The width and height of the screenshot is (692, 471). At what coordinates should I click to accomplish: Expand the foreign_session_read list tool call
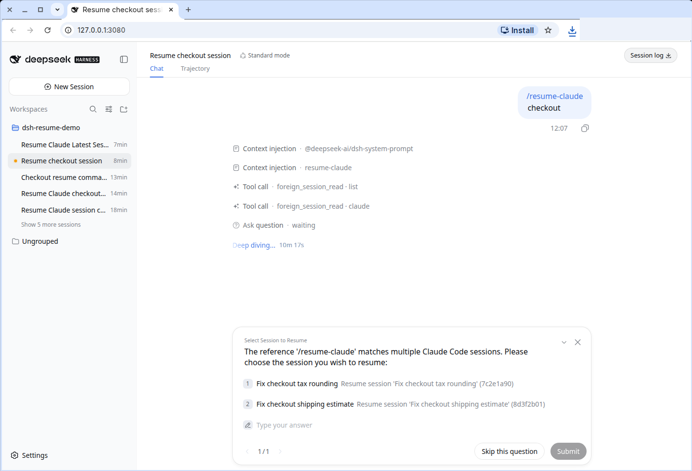click(x=295, y=187)
